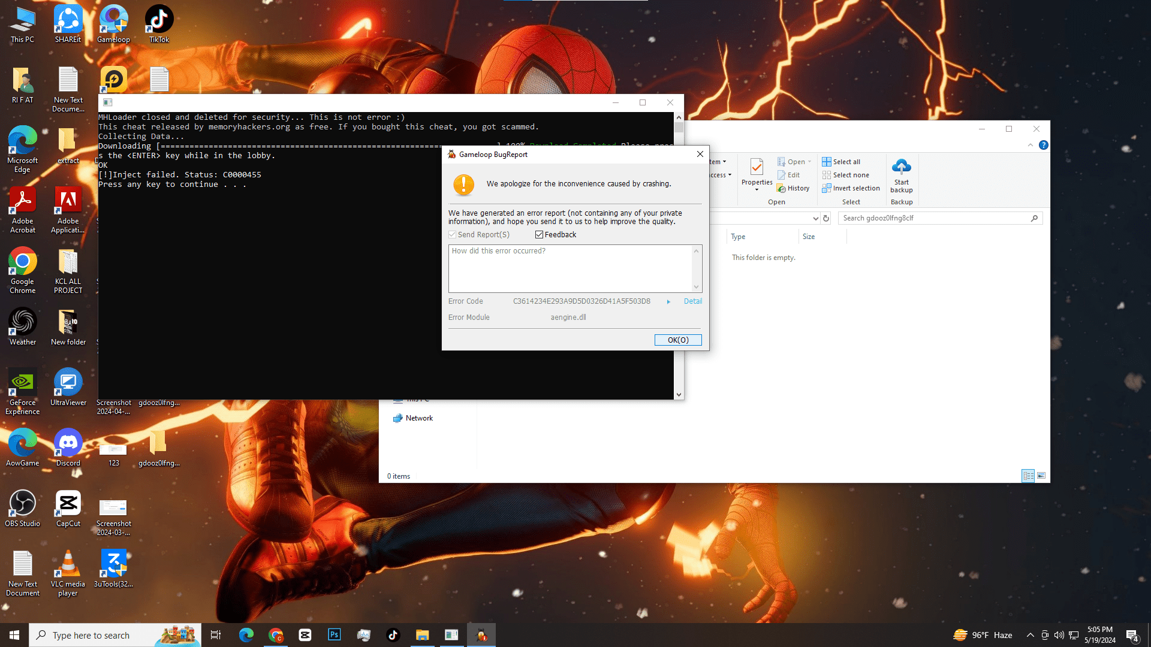Open the address bar history dropdown
Image resolution: width=1151 pixels, height=647 pixels.
815,218
